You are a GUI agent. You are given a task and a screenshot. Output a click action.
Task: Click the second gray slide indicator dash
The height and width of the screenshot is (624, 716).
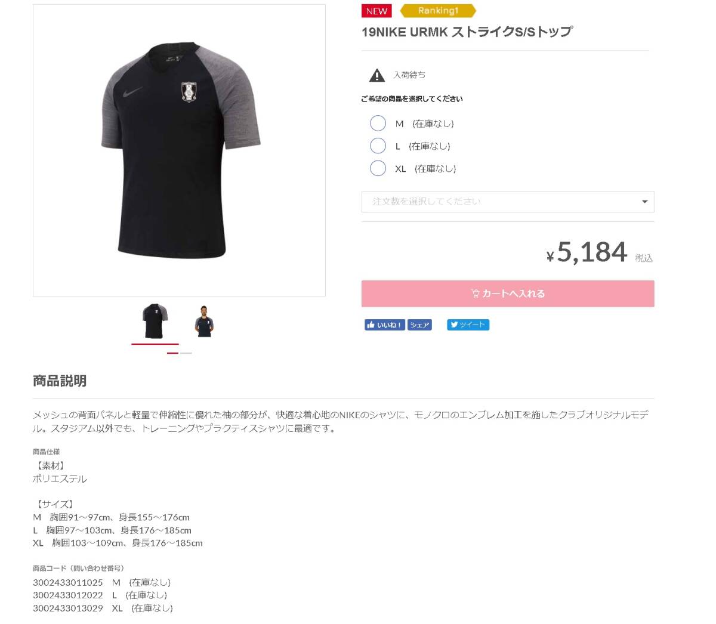[x=186, y=353]
